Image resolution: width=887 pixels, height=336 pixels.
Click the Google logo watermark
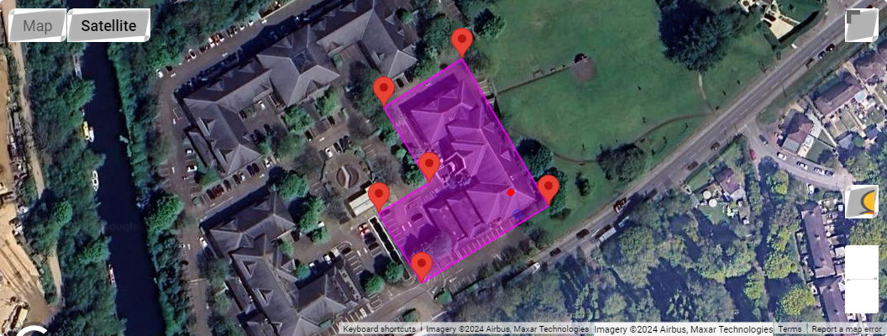pos(120,226)
